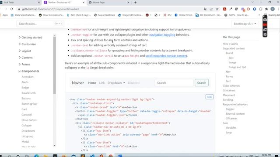Open the Chrome profile avatar
This screenshot has height=157, width=280.
point(273,9)
